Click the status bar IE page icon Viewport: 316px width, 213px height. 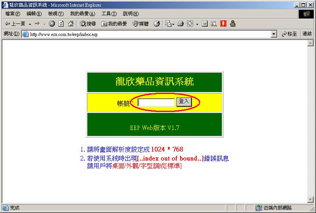[5, 208]
